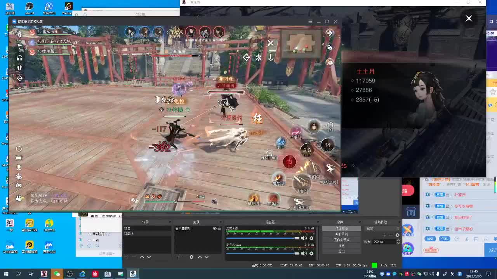Edit the transition duration field

point(384,241)
